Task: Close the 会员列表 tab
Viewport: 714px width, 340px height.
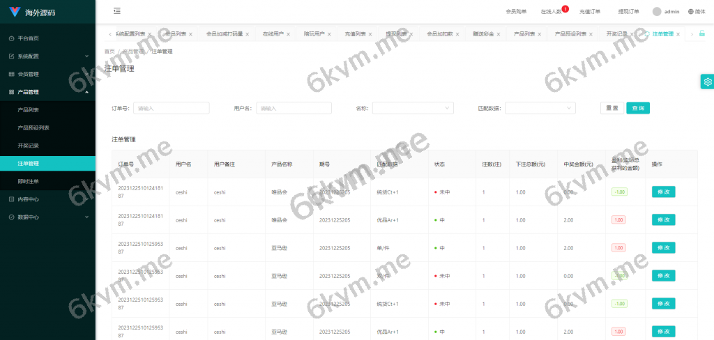Action: [190, 34]
